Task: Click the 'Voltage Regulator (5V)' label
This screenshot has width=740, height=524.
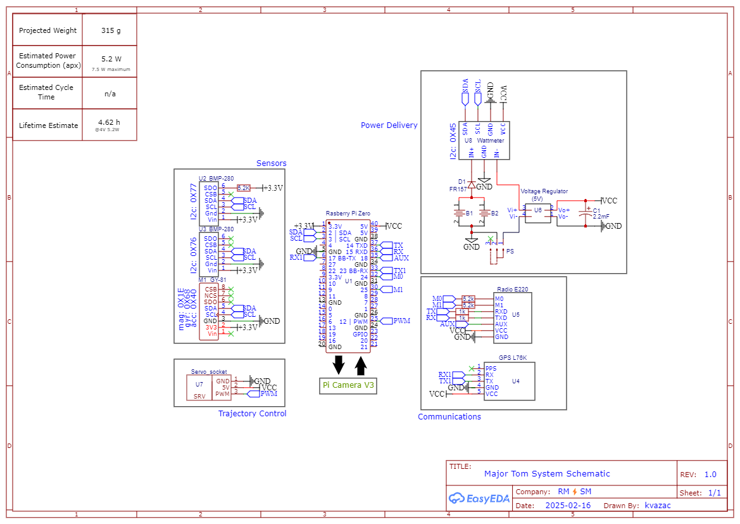Action: point(544,195)
